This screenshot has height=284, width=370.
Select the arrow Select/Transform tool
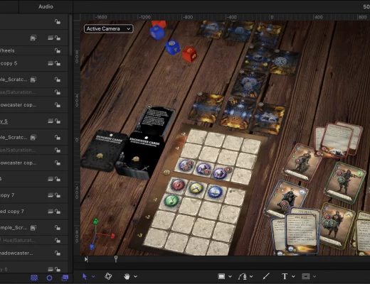[x=85, y=276]
